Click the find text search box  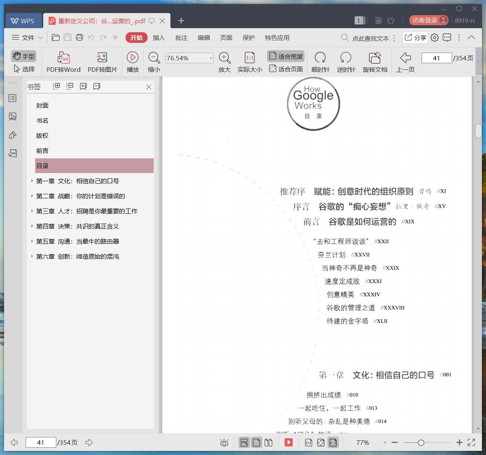(x=365, y=38)
